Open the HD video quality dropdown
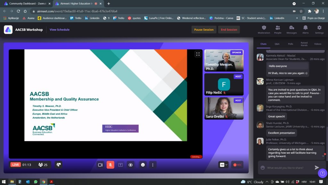This screenshot has height=185, width=328. pyautogui.click(x=223, y=165)
